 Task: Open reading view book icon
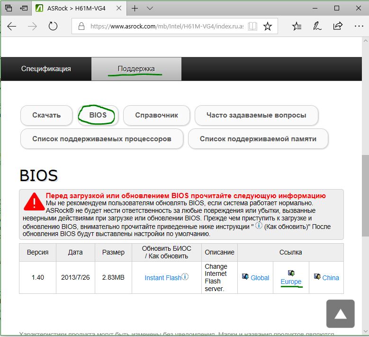(x=252, y=26)
